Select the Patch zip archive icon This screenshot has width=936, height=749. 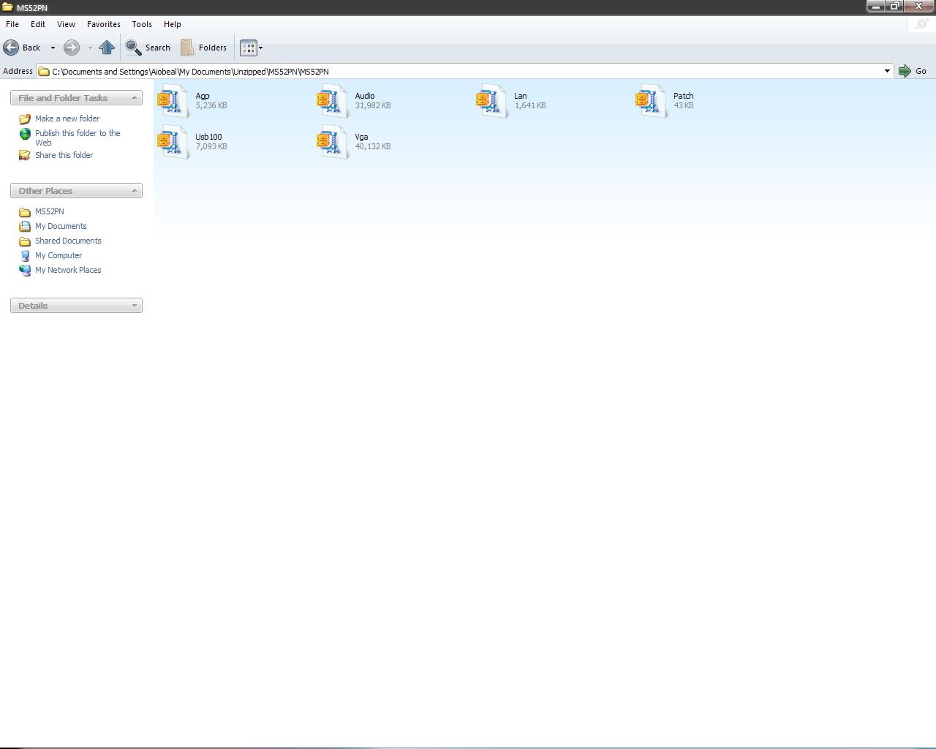[652, 101]
